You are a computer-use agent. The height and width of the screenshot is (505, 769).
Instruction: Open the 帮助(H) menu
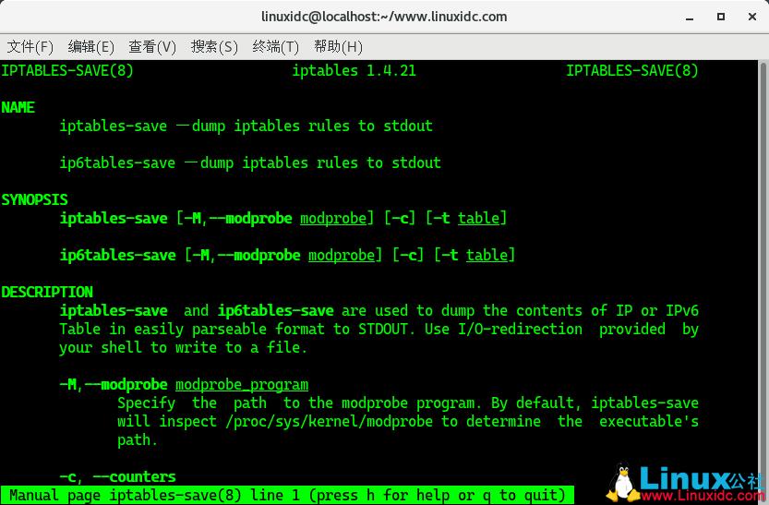(x=339, y=46)
